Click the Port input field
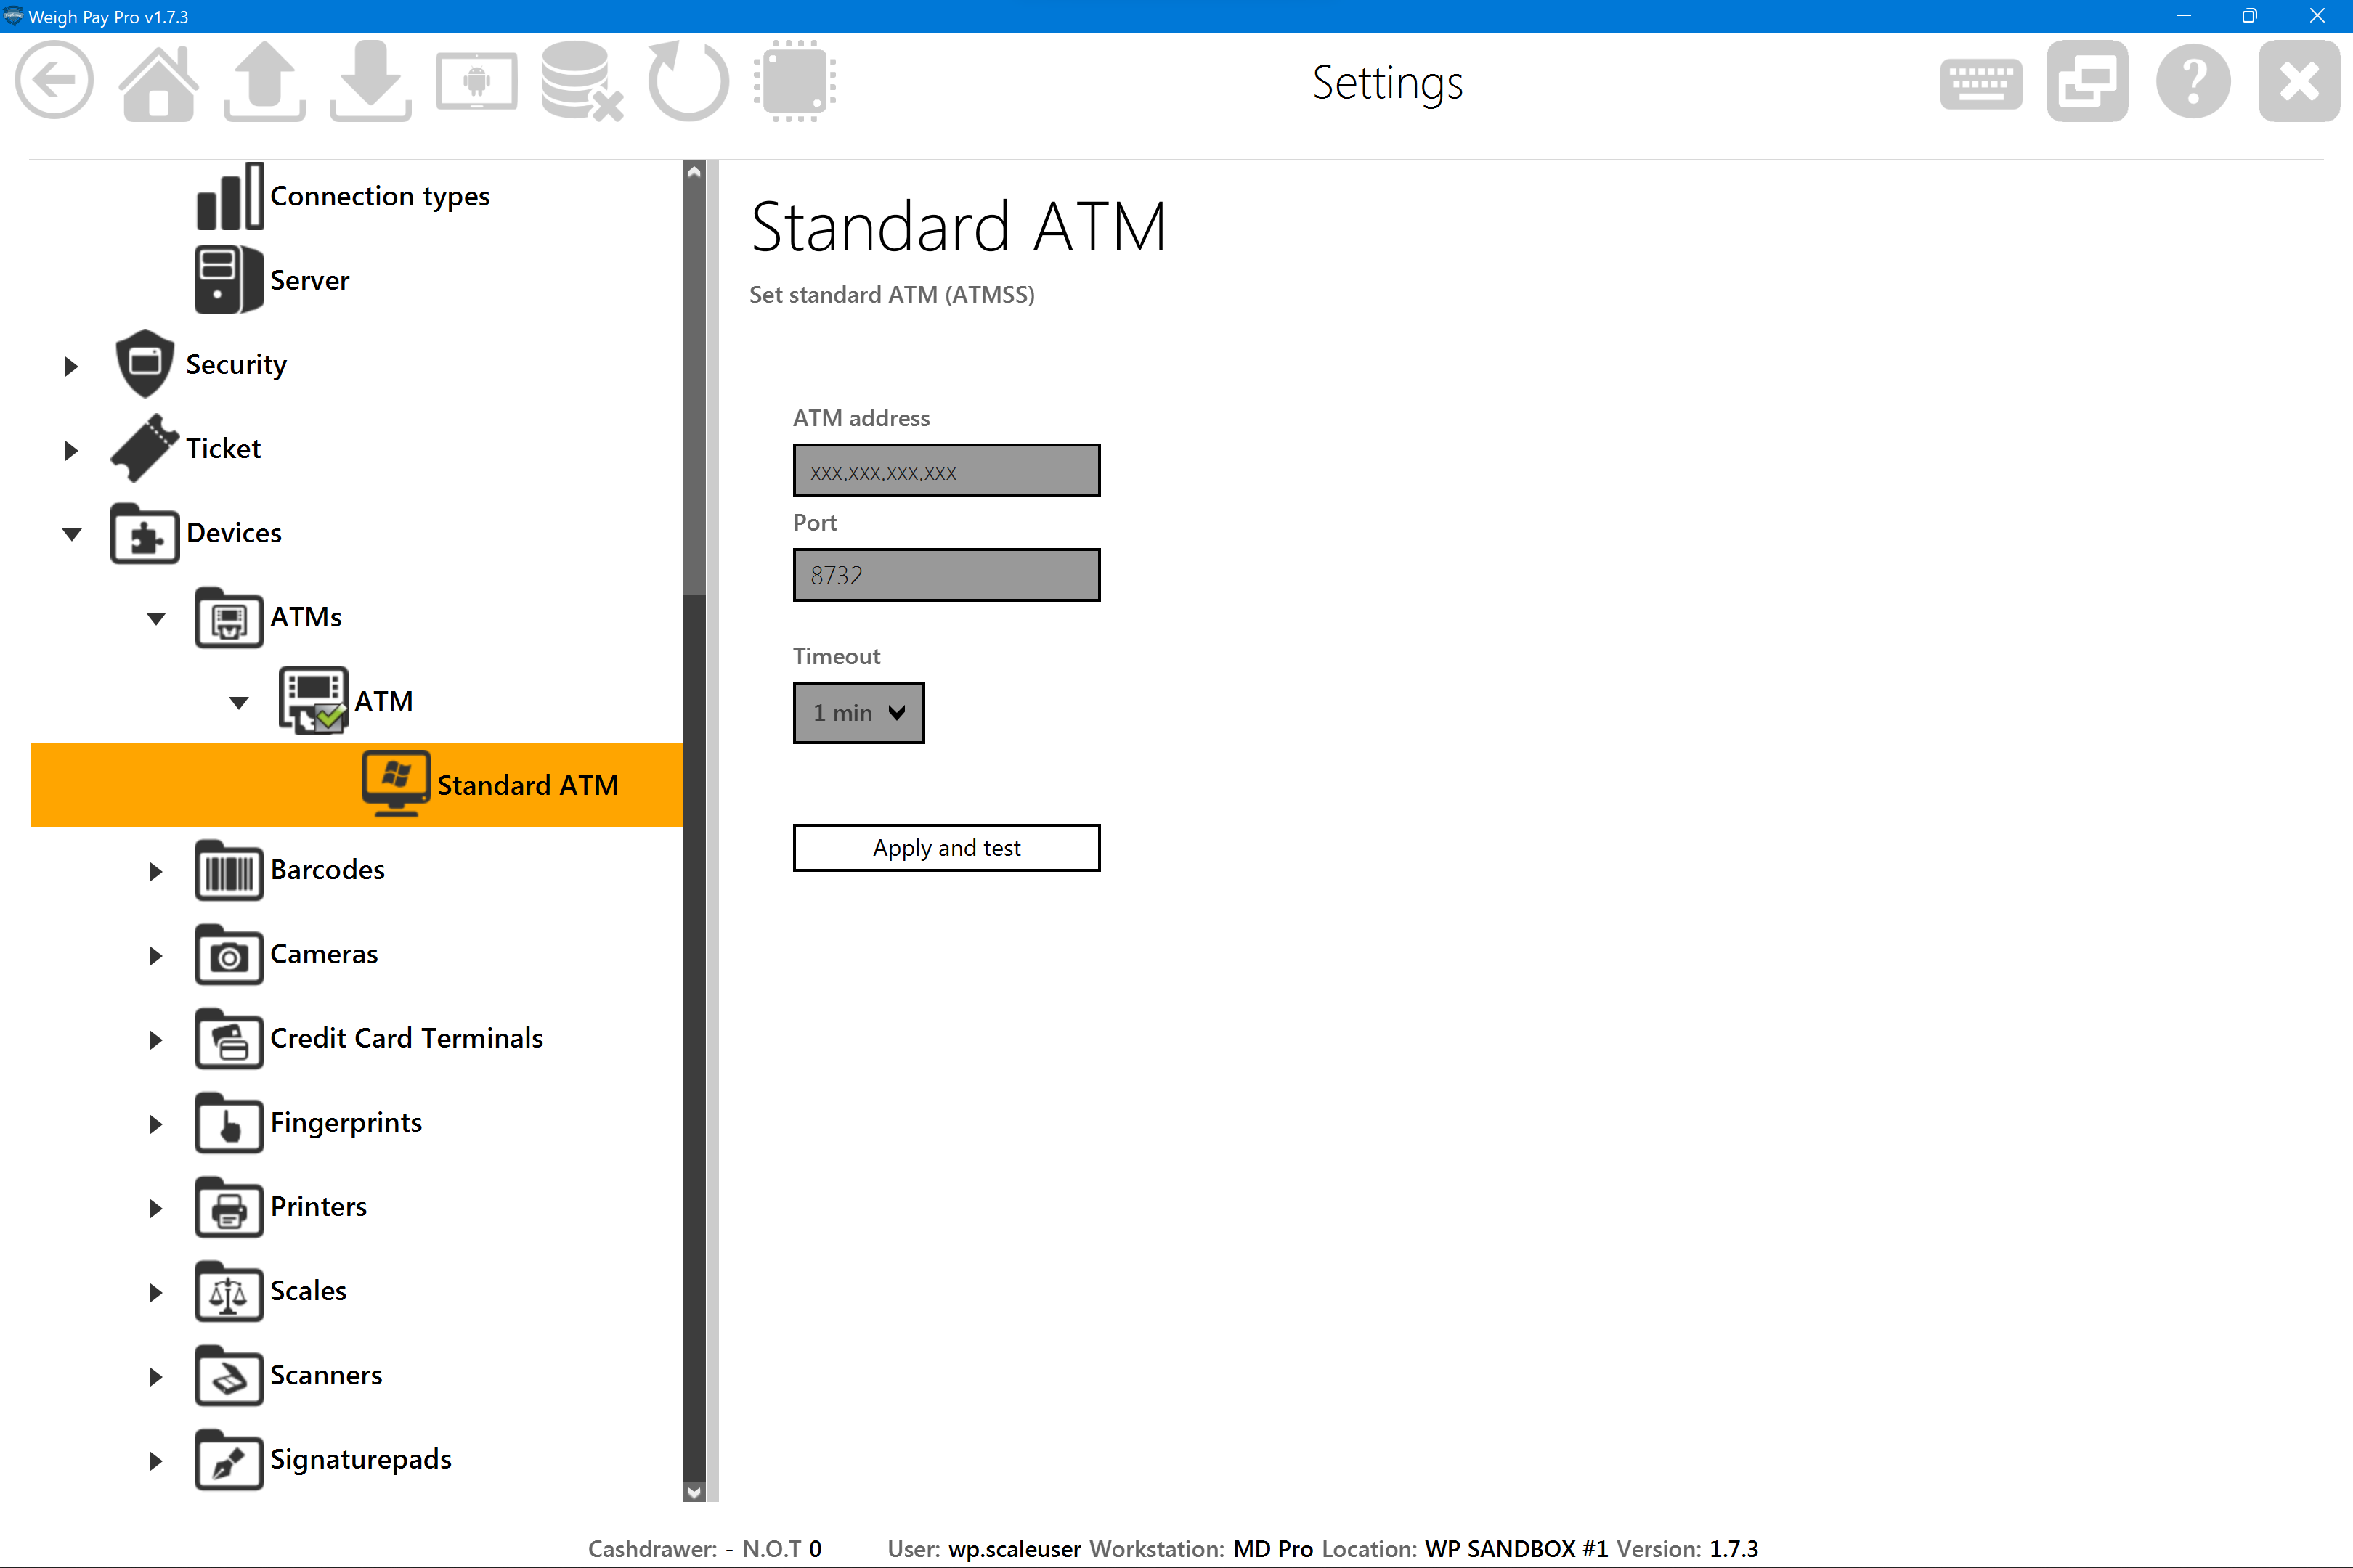The width and height of the screenshot is (2353, 1568). tap(946, 575)
